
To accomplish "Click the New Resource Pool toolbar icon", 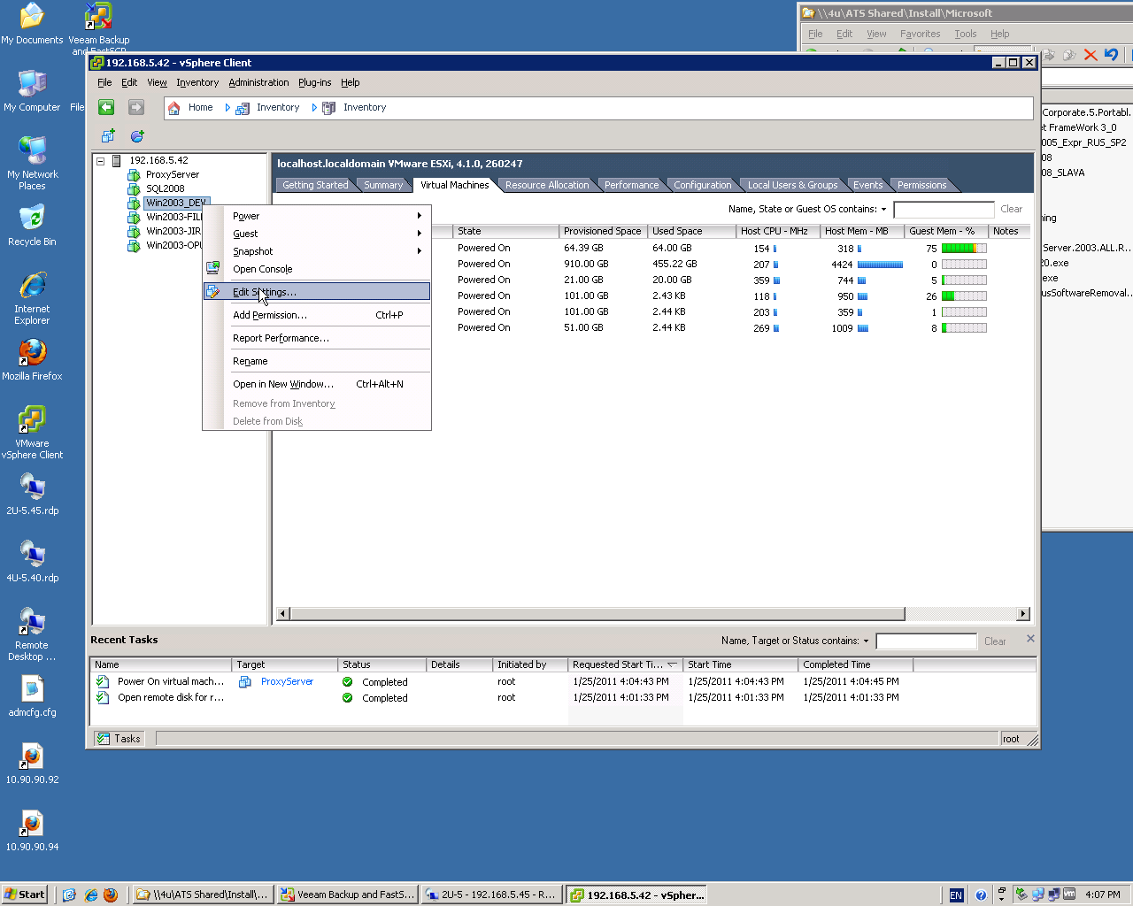I will tap(137, 136).
